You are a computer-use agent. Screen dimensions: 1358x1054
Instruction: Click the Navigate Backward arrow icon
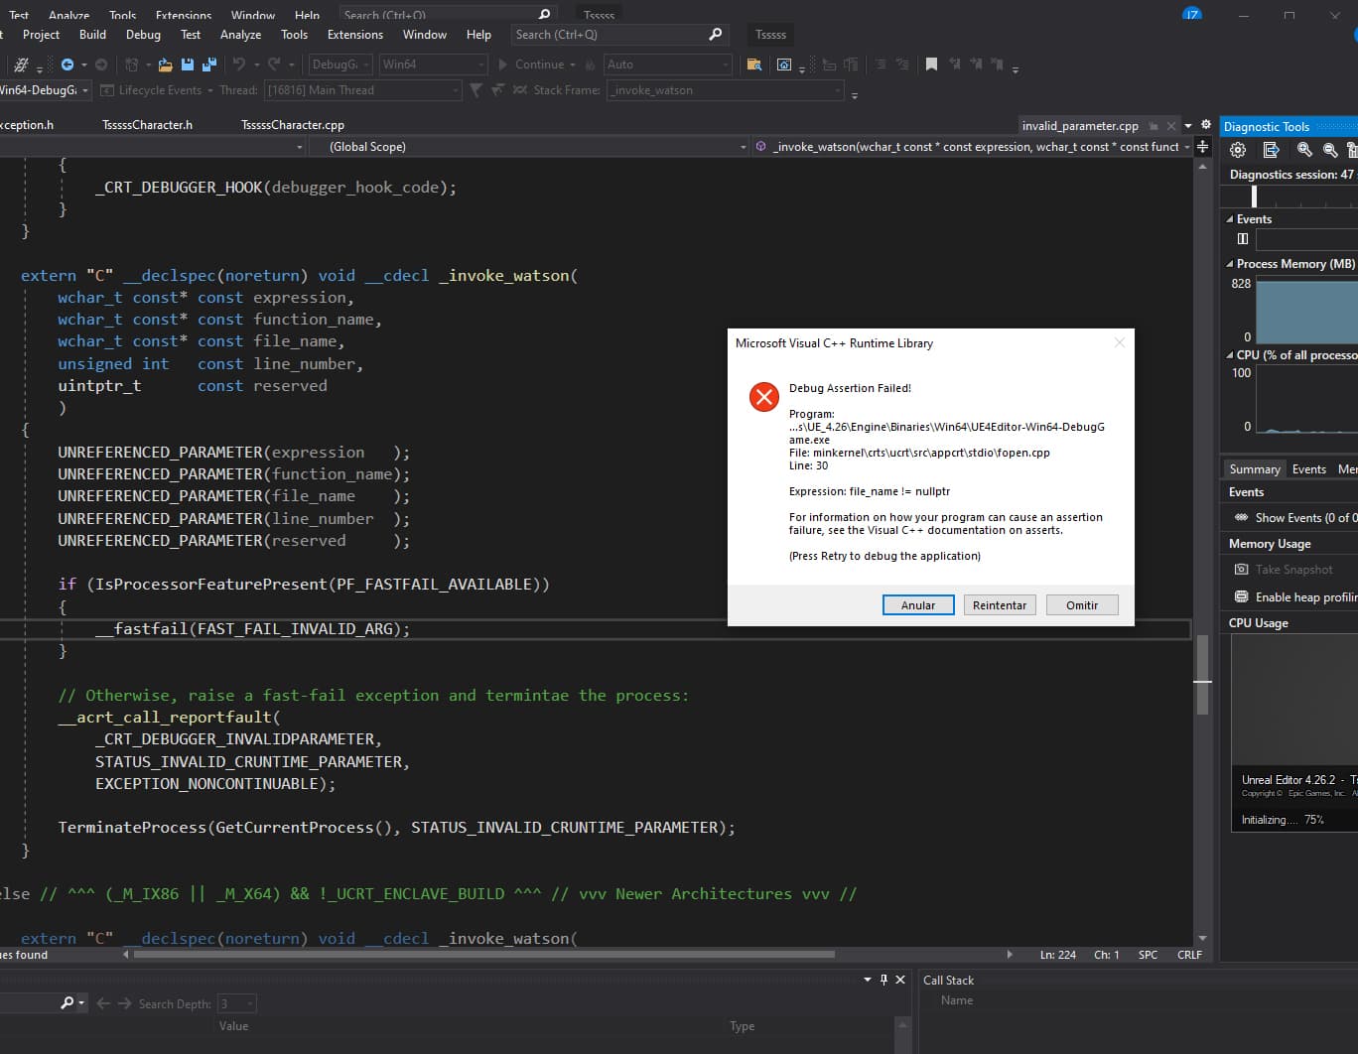68,65
